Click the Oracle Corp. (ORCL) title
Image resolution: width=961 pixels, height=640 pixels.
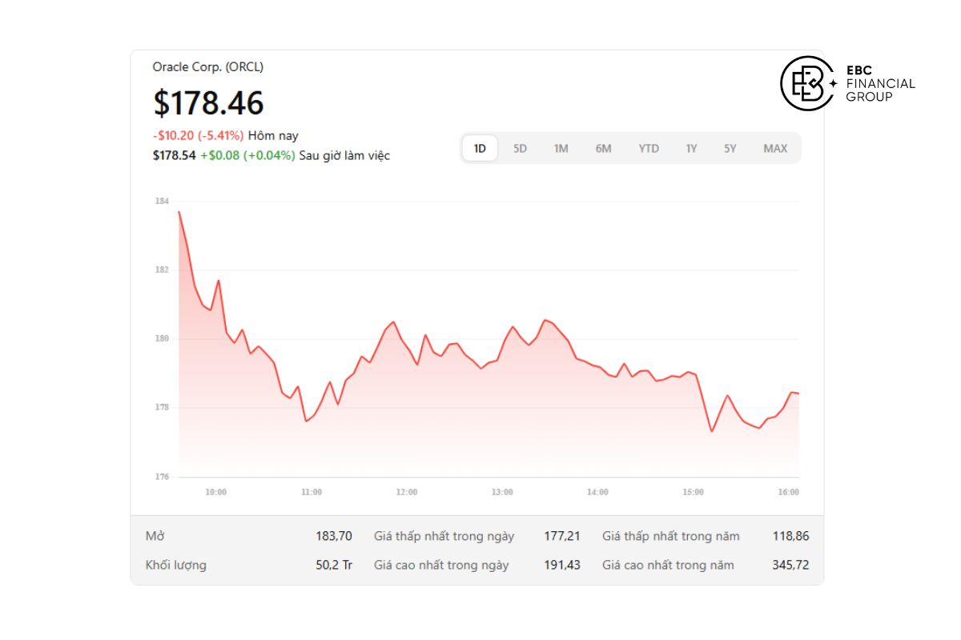click(208, 67)
